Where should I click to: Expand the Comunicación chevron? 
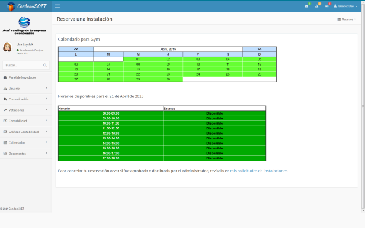47,99
